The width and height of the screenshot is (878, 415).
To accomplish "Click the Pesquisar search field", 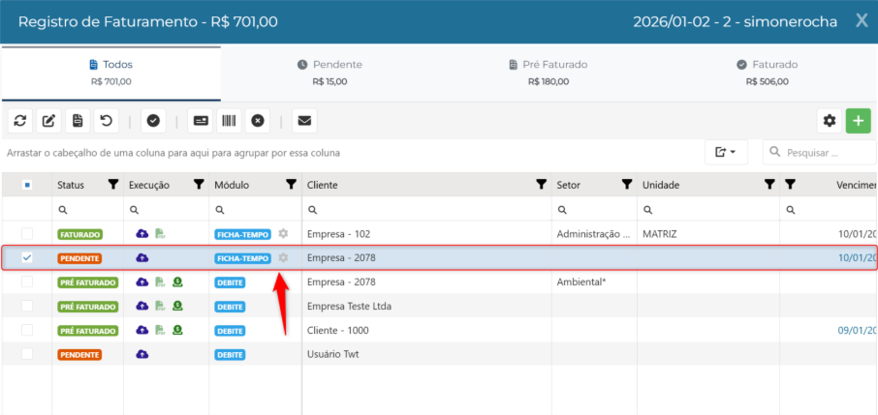I will [819, 152].
